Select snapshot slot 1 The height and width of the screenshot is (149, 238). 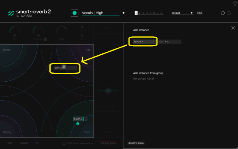click(136, 13)
